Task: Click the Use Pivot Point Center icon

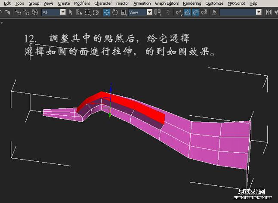Action: coord(158,12)
